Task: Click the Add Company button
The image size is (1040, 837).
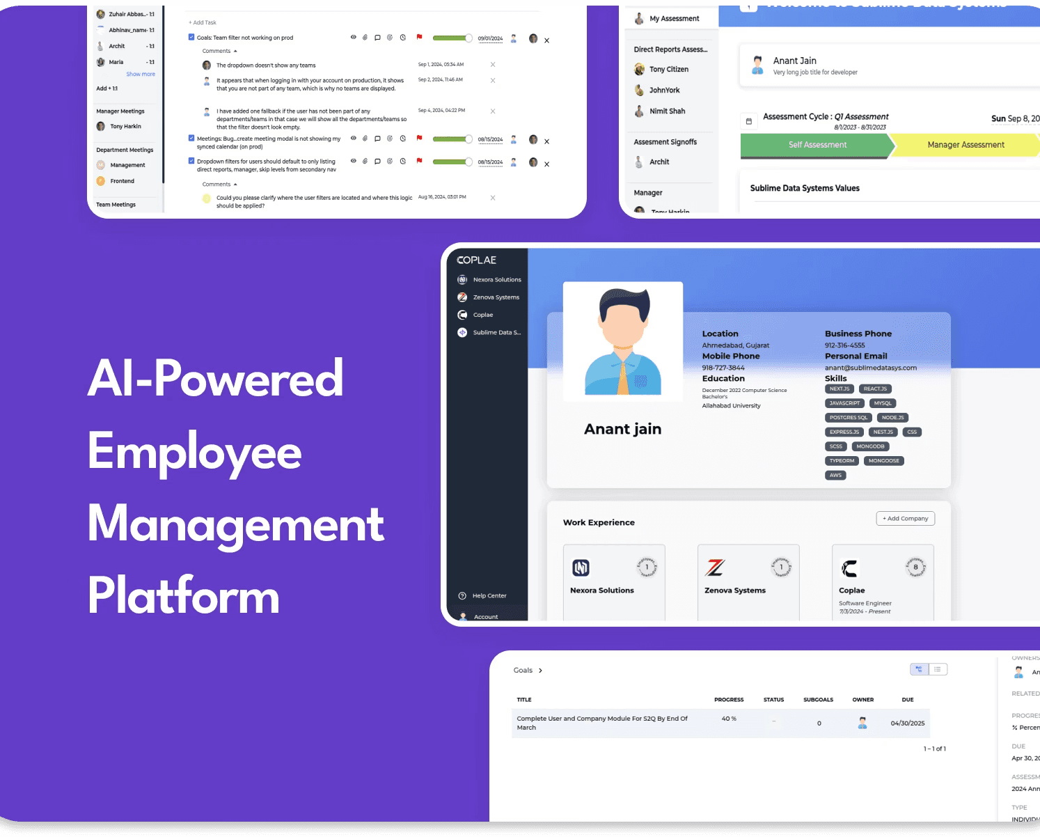Action: [906, 519]
